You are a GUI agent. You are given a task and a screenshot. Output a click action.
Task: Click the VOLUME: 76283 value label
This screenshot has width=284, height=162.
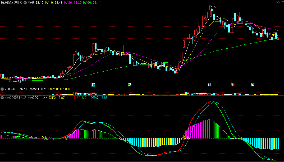pyautogui.click(x=16, y=89)
